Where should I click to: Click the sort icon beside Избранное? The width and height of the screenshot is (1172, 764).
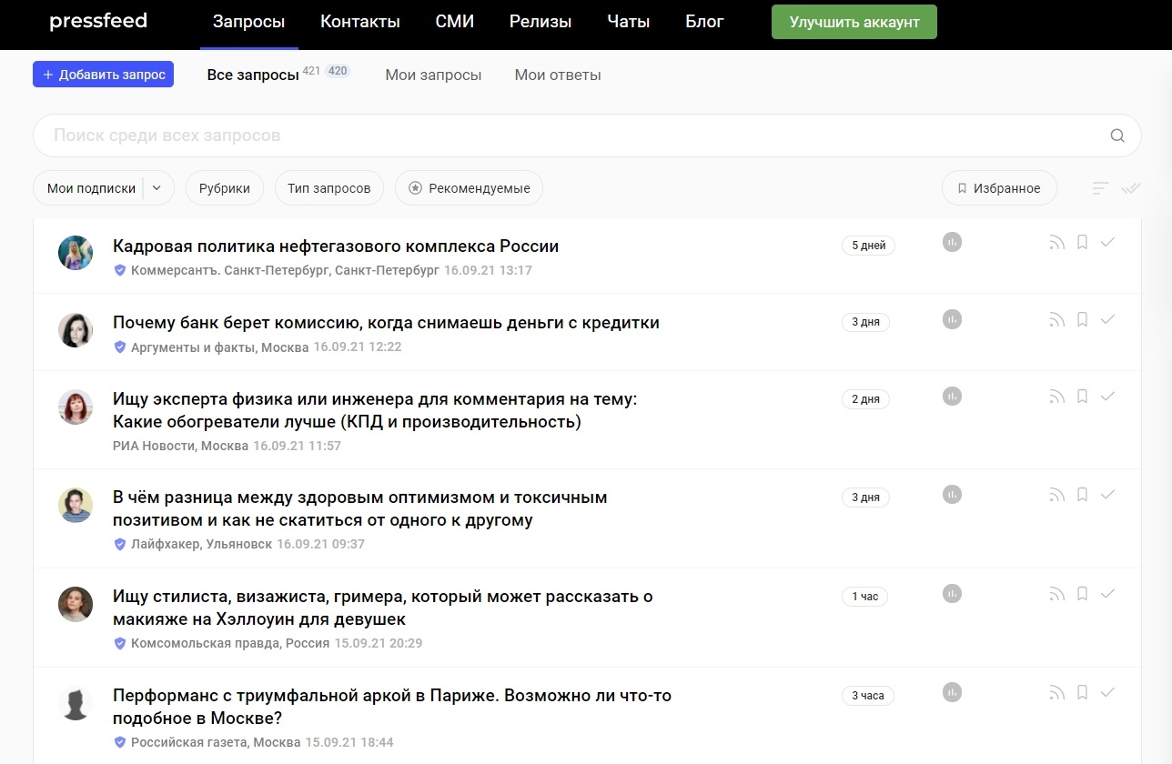point(1101,188)
